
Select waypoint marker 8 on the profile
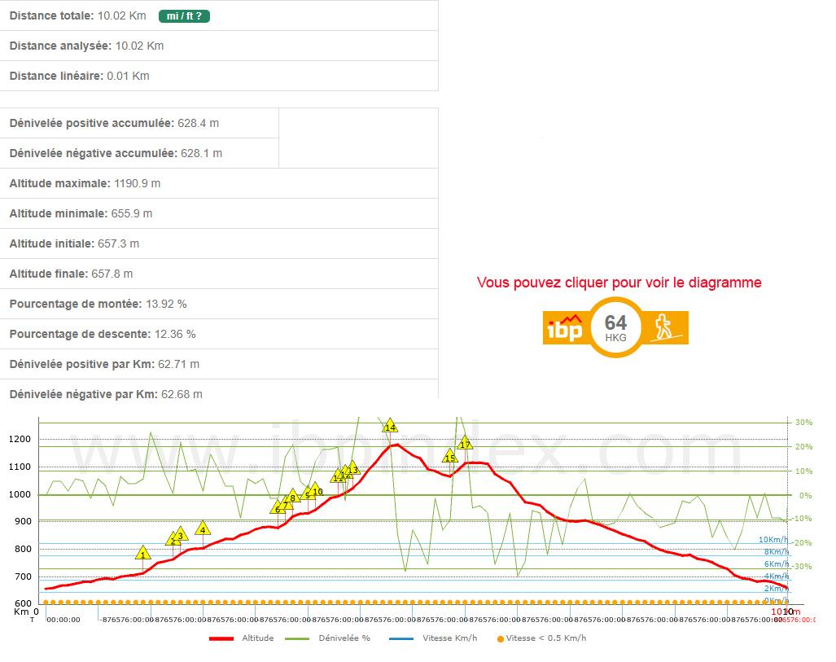coord(293,497)
